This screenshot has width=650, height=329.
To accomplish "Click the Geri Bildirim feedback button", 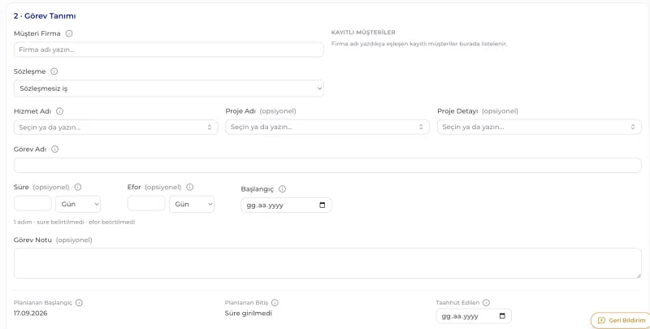I will click(621, 320).
